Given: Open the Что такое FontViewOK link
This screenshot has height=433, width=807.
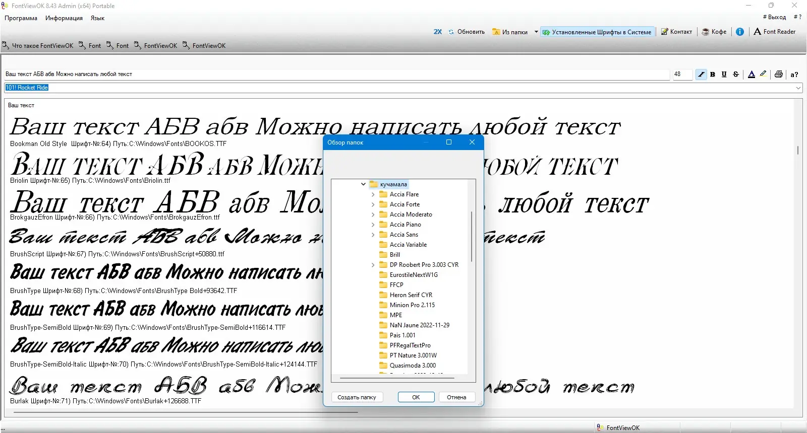Looking at the screenshot, I should (x=38, y=46).
